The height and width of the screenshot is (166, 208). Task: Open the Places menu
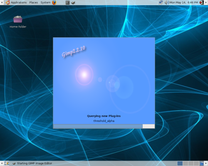point(33,2)
